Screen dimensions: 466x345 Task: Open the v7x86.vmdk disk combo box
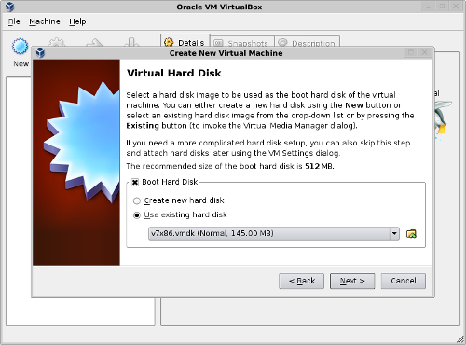(274, 233)
